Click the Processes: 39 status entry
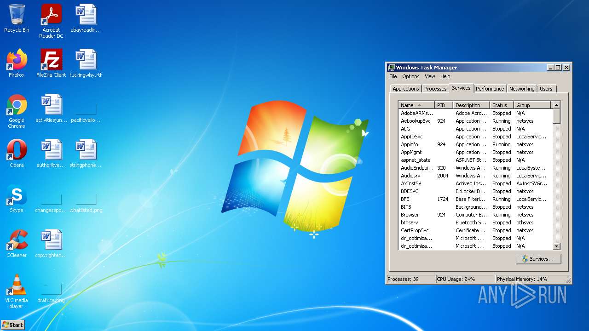Viewport: 589px width, 331px height. coord(411,279)
